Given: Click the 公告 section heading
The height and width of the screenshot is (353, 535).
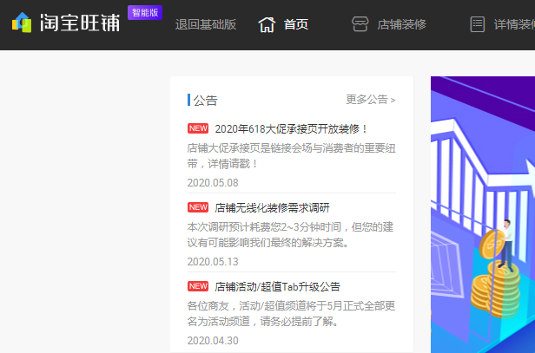Looking at the screenshot, I should [x=205, y=101].
